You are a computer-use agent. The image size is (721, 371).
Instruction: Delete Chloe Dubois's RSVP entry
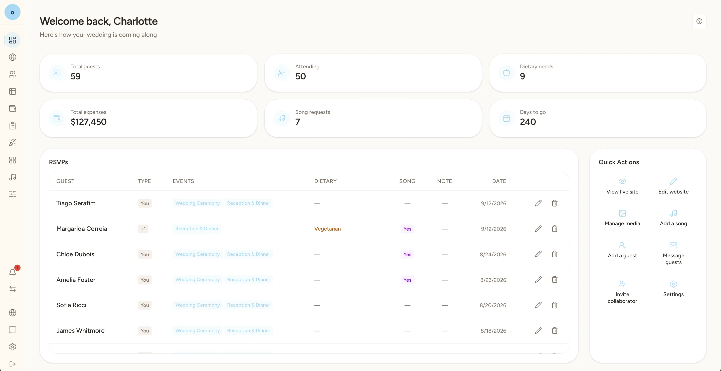click(x=555, y=254)
